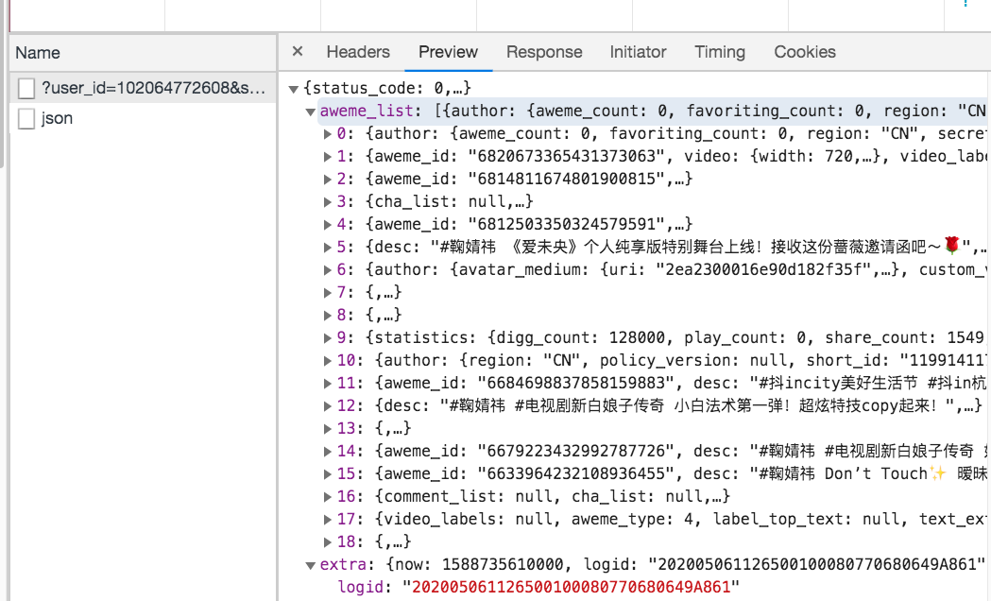The image size is (991, 601).
Task: Expand aweme_list item 7
Action: click(328, 293)
